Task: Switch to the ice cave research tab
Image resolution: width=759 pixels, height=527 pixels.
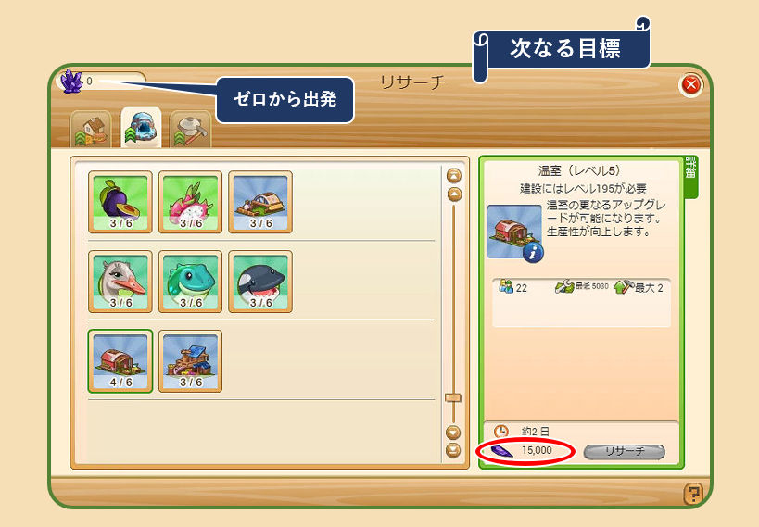Action: pyautogui.click(x=141, y=127)
